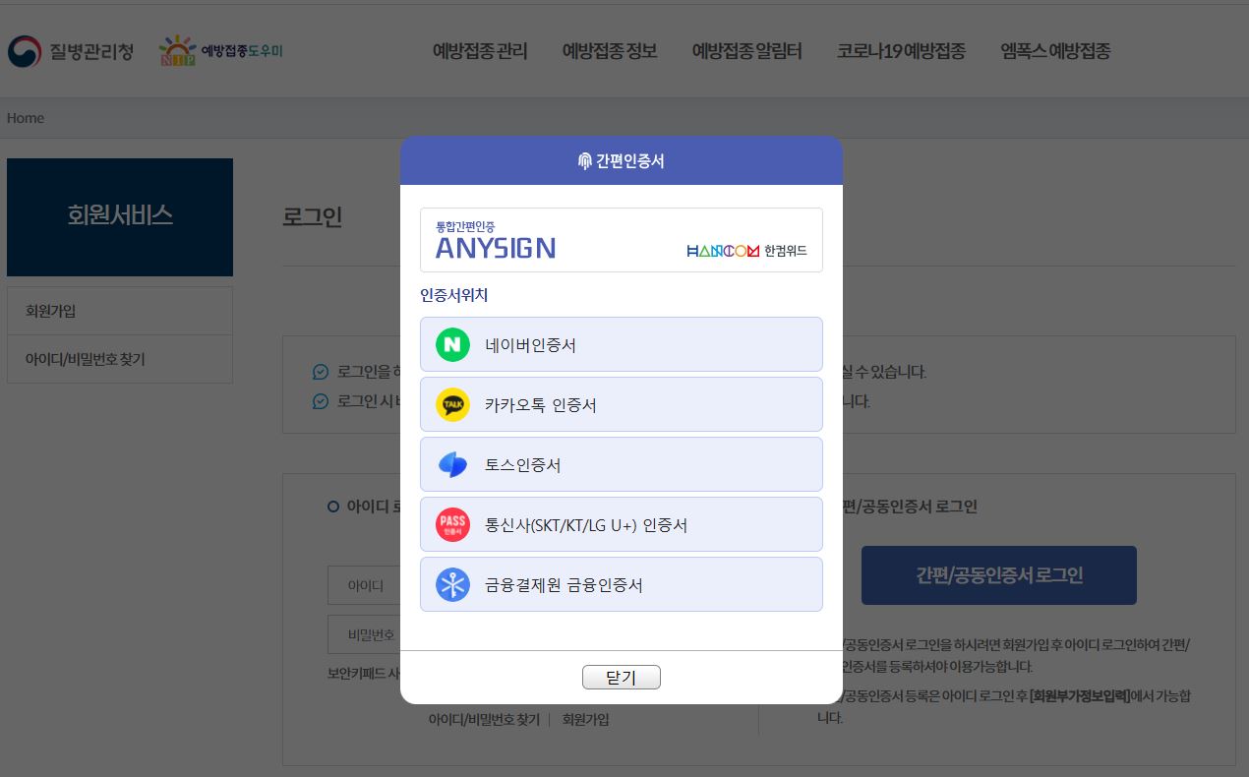
Task: Click the 회원서비스 sidebar header
Action: click(x=120, y=216)
